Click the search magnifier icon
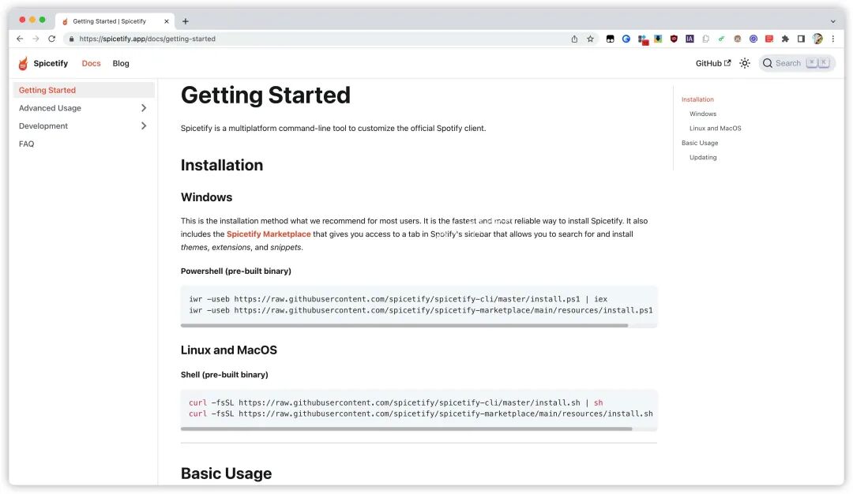 768,64
